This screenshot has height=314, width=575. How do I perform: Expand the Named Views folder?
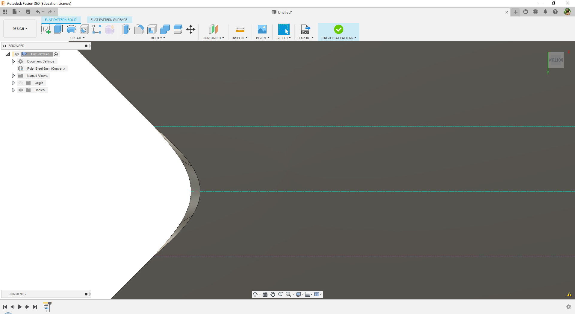click(x=13, y=76)
